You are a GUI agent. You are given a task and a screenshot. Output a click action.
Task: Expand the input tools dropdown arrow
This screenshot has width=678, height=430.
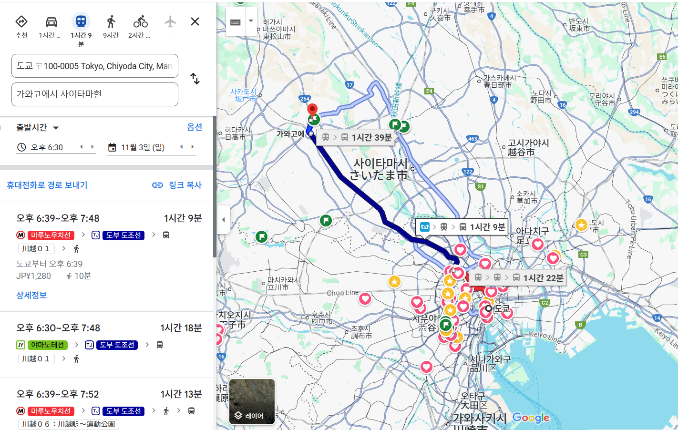coord(251,21)
